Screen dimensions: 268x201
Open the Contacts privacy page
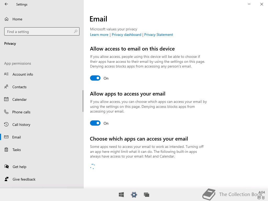(x=19, y=87)
